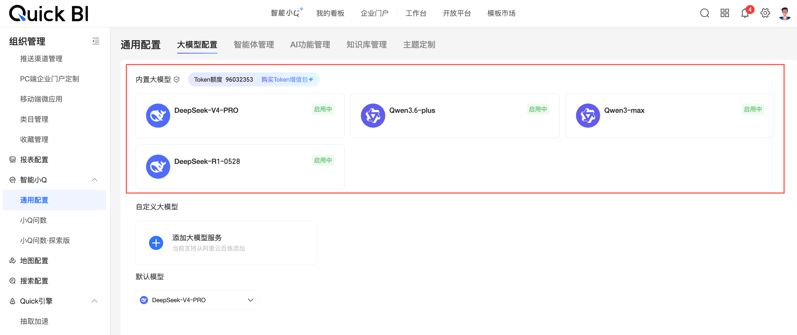
Task: Click the Qwen3.6-plus card title
Action: pos(412,110)
